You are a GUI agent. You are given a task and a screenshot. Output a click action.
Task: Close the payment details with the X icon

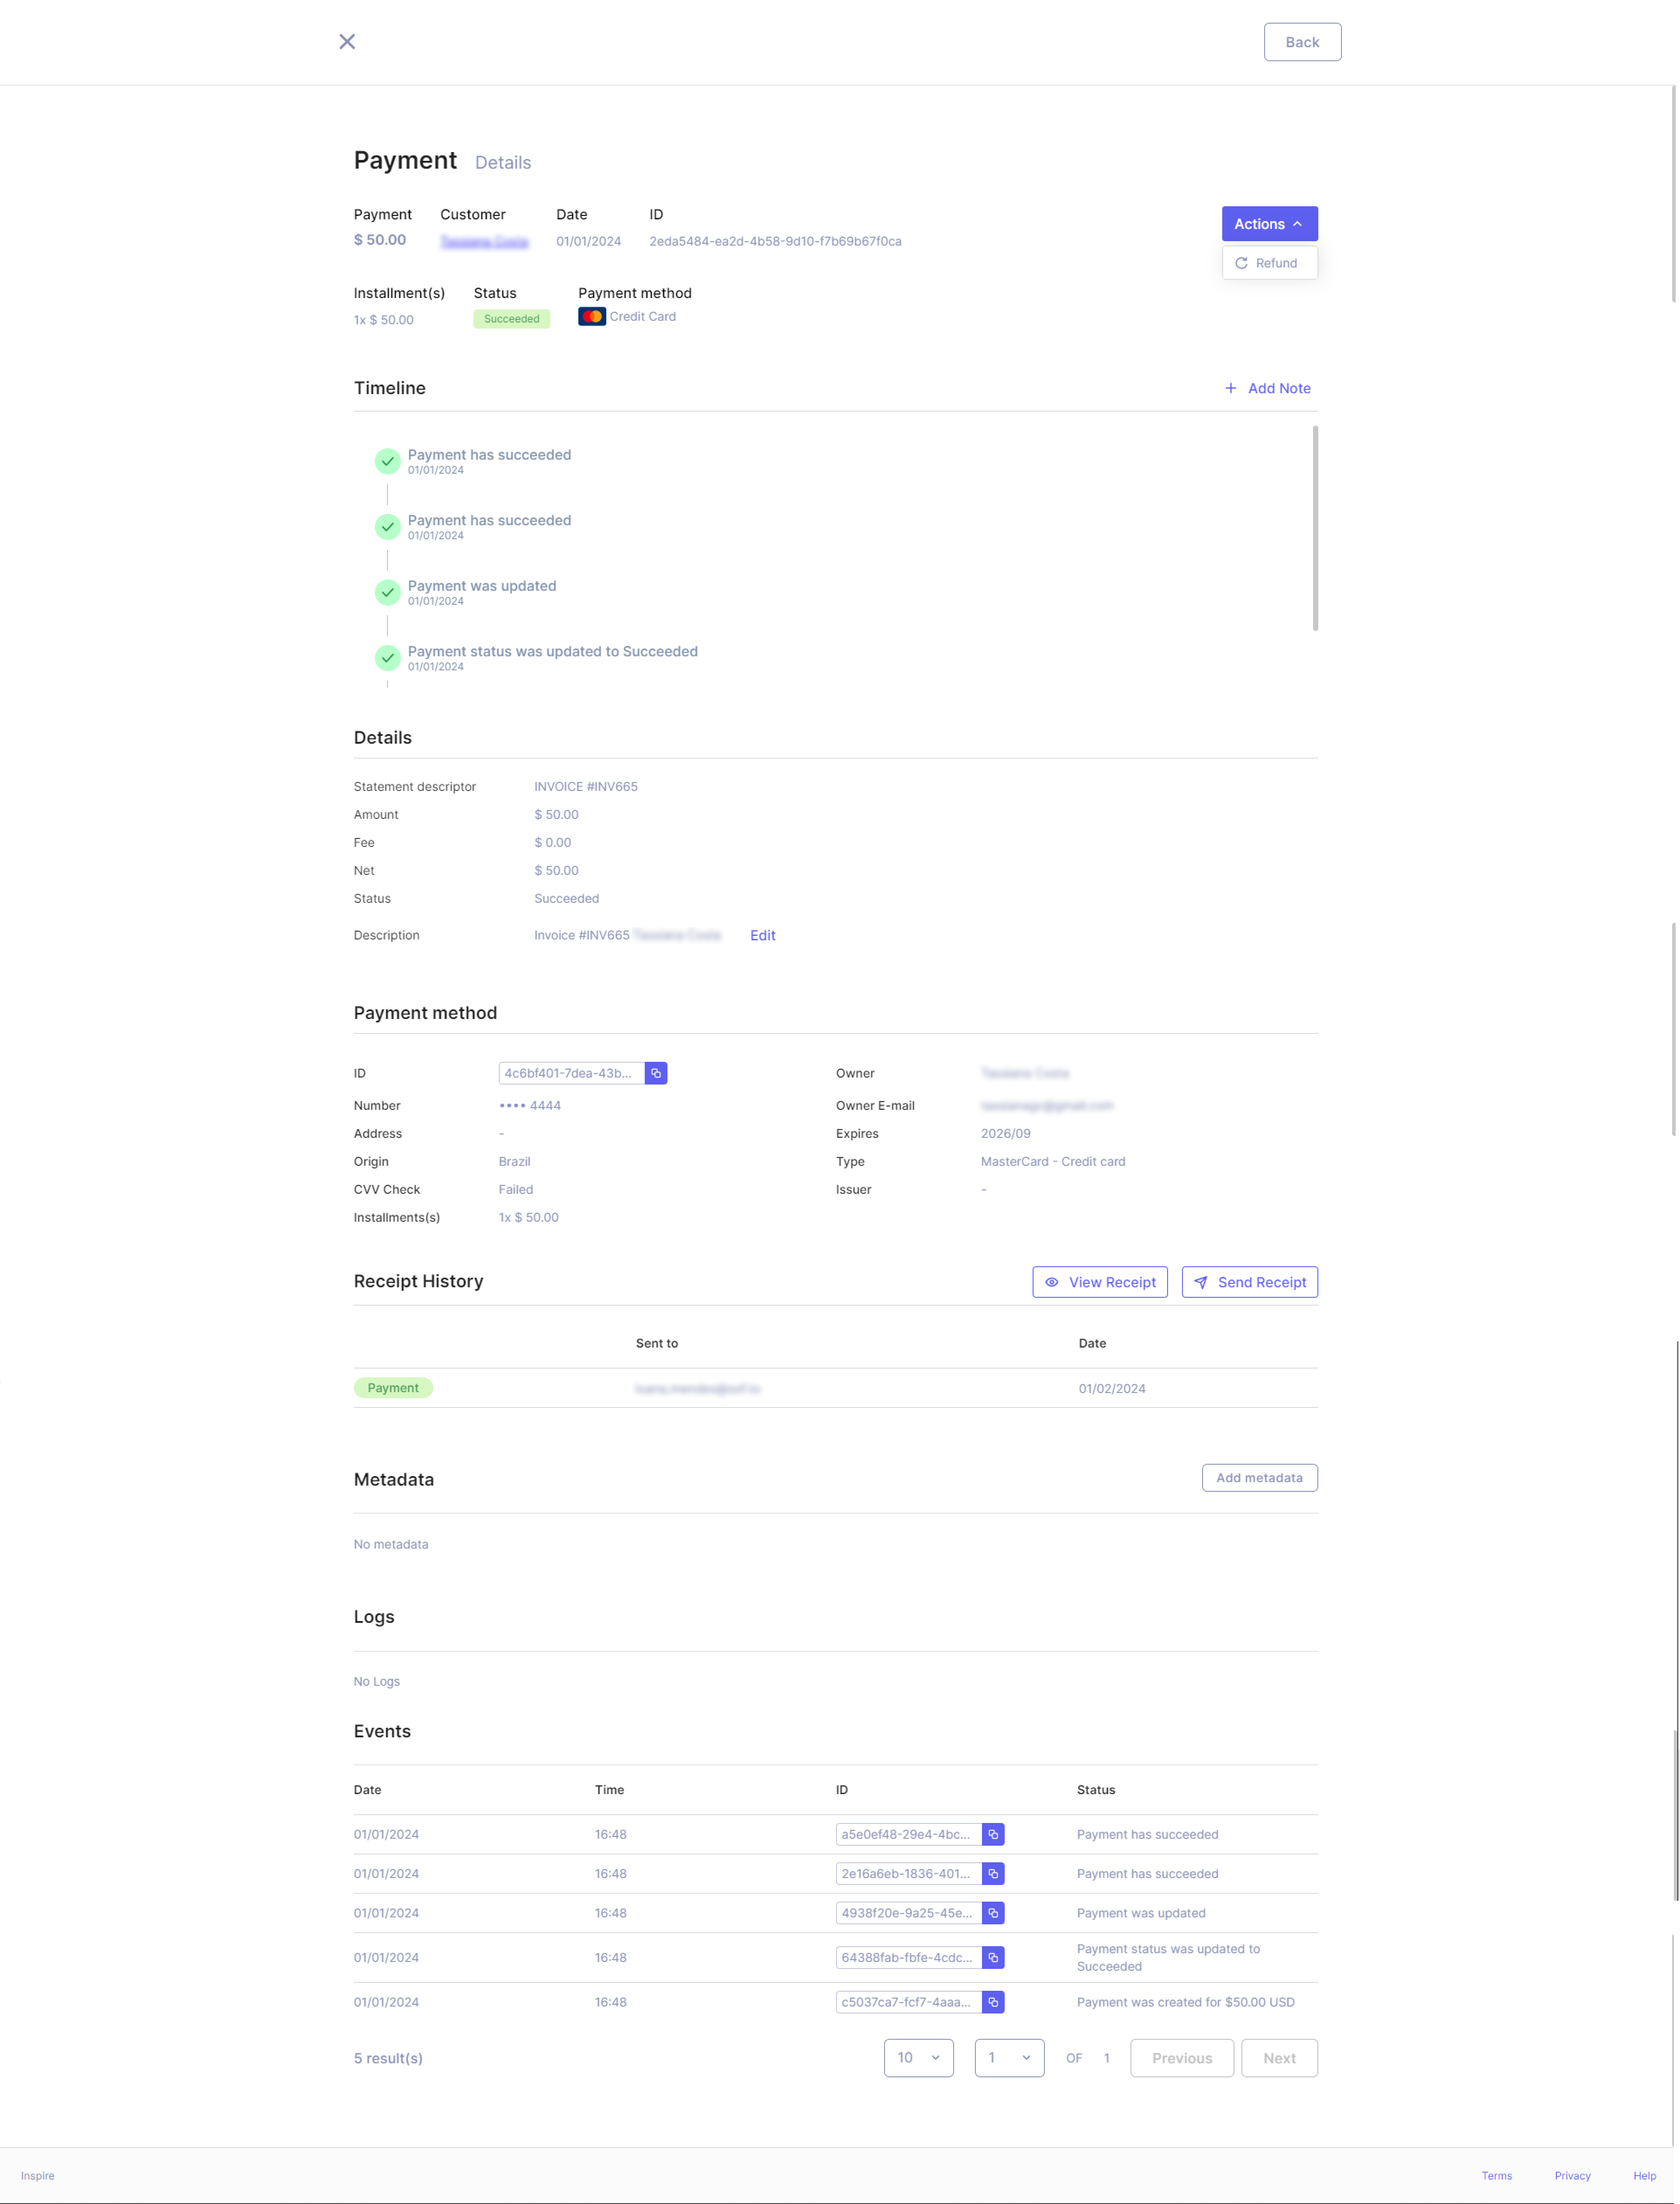click(347, 41)
